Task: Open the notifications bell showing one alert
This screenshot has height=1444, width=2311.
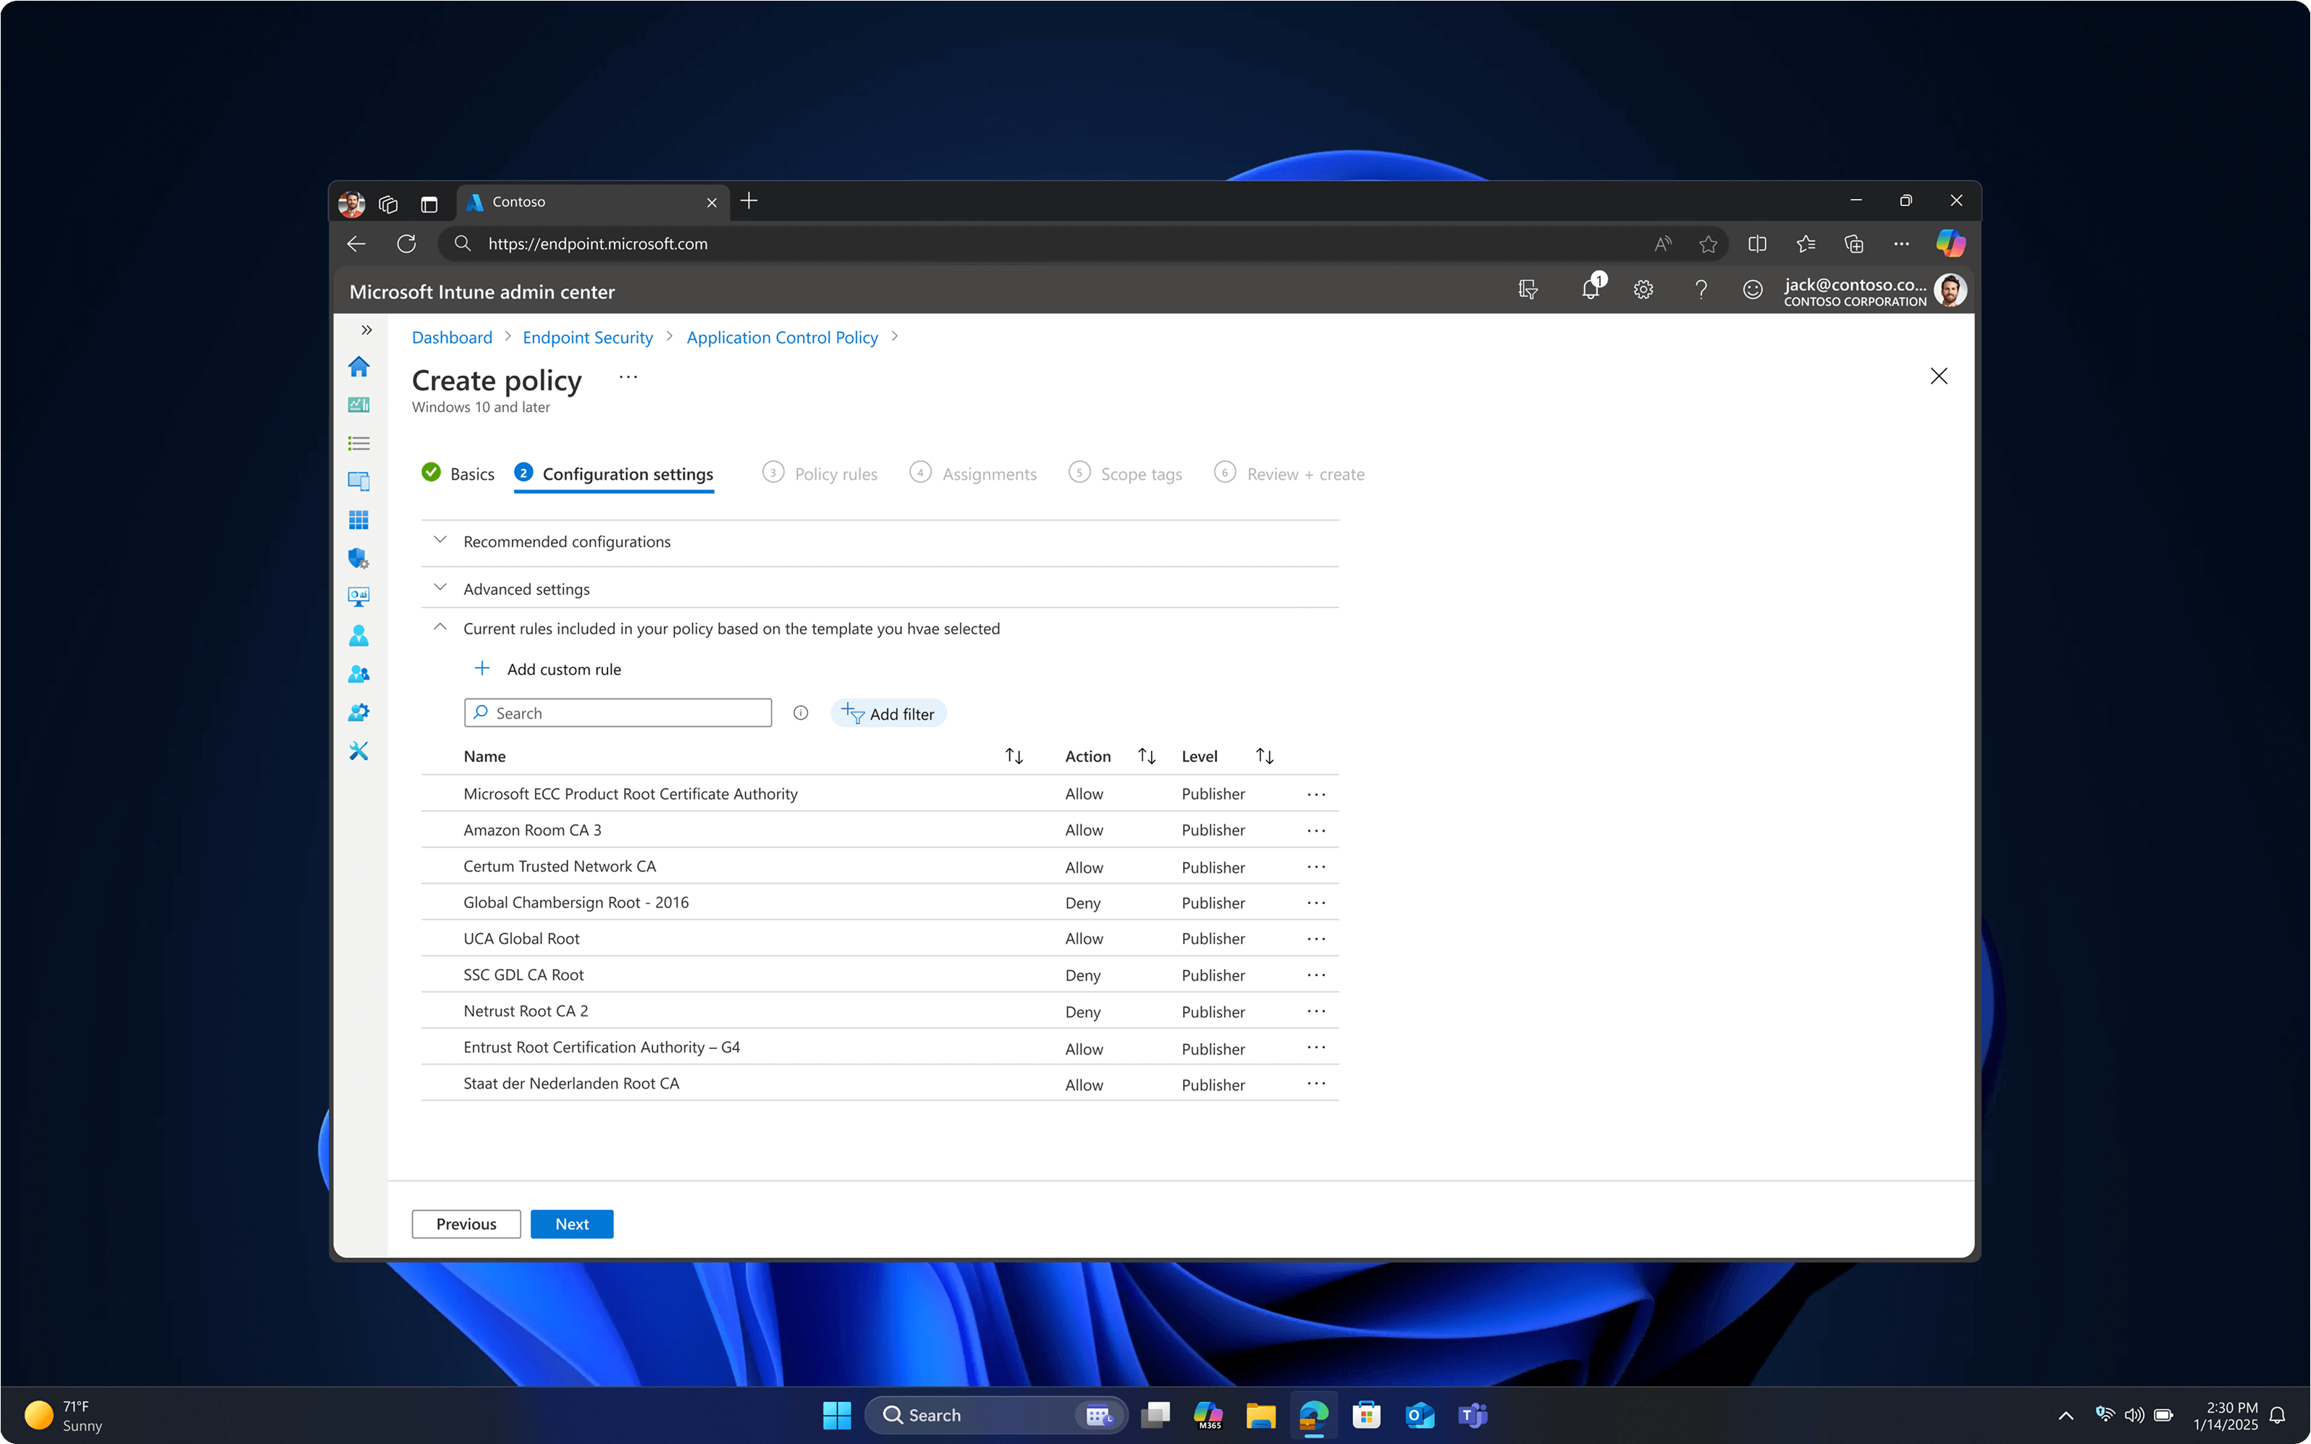Action: [x=1591, y=290]
